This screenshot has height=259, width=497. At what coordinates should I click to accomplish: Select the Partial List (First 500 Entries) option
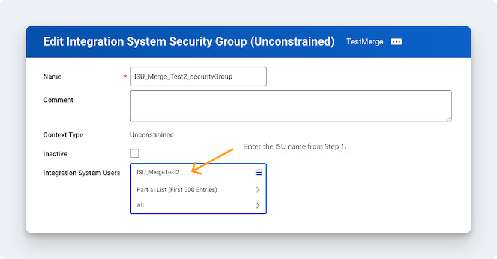click(177, 190)
